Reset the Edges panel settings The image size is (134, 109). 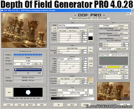91,53
